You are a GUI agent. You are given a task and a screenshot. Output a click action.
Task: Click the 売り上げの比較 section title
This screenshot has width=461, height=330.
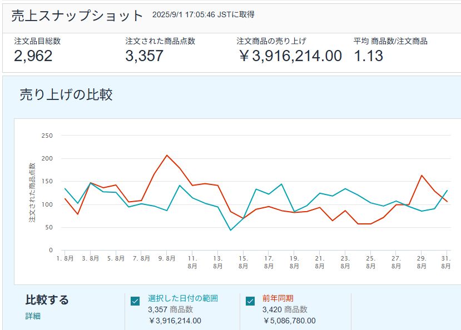(x=66, y=94)
